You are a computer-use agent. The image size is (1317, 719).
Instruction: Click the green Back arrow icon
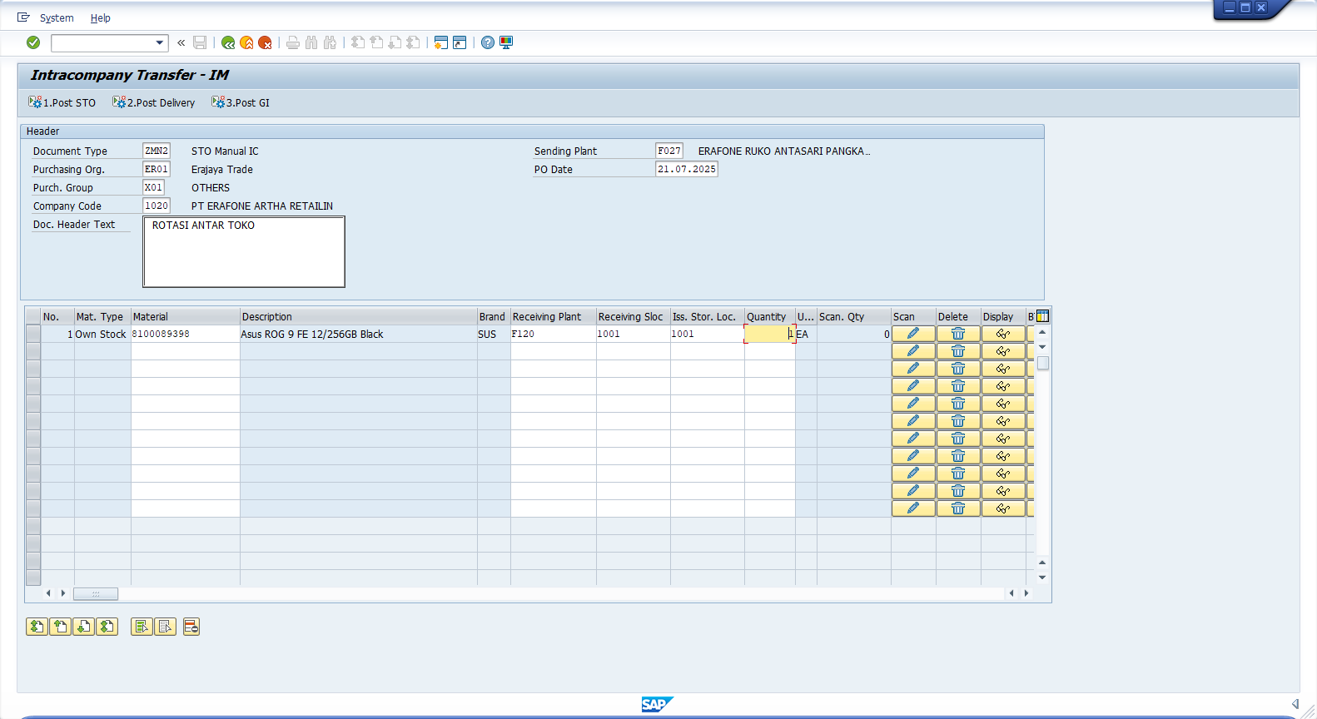tap(228, 42)
